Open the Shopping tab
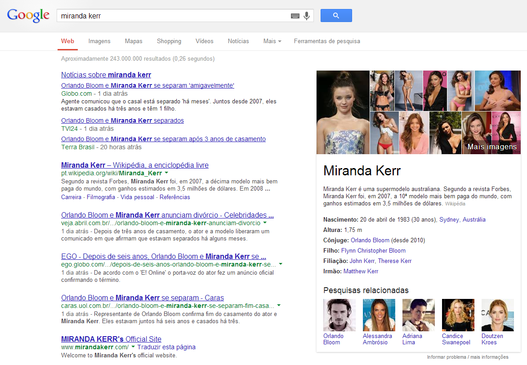The width and height of the screenshot is (527, 365). (x=169, y=41)
